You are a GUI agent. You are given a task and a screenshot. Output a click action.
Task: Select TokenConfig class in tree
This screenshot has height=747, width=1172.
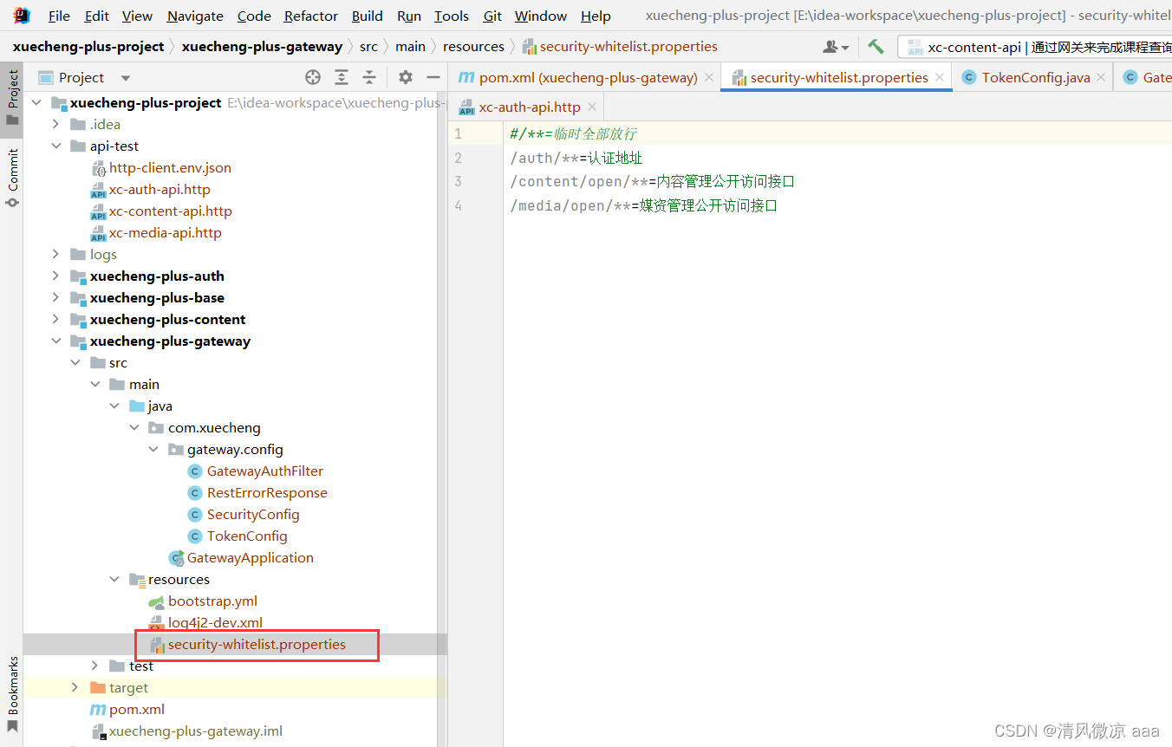(x=247, y=536)
